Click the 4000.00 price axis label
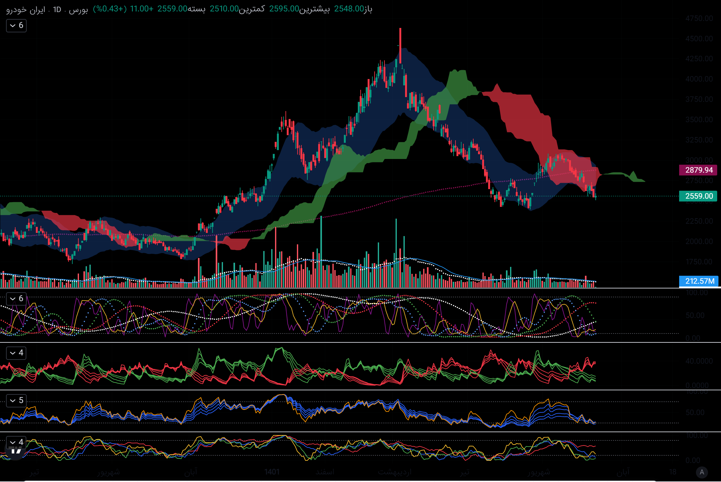 [x=699, y=79]
